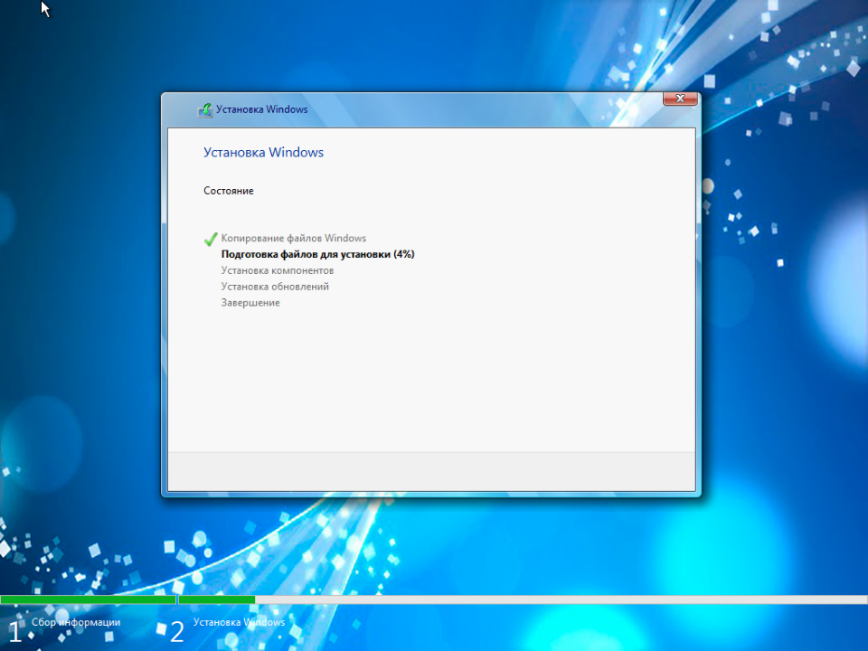Click the stage number 2

click(x=177, y=632)
